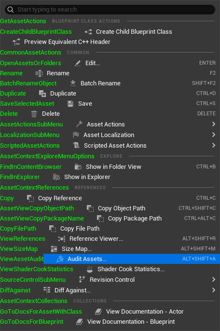Expand the Scripted Asset Actions submenu arrow

click(214, 145)
